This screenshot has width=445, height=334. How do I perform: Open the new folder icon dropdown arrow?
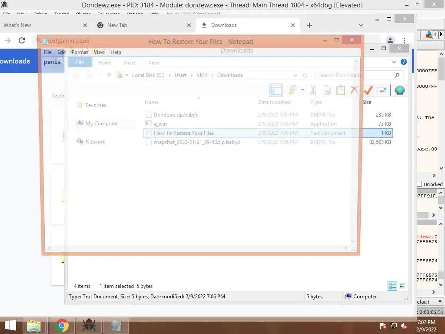pos(302,90)
